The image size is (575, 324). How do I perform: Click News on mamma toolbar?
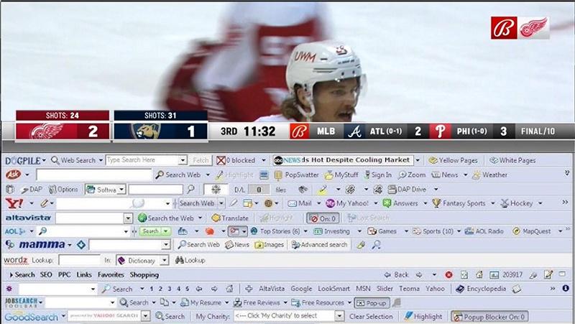(x=237, y=244)
